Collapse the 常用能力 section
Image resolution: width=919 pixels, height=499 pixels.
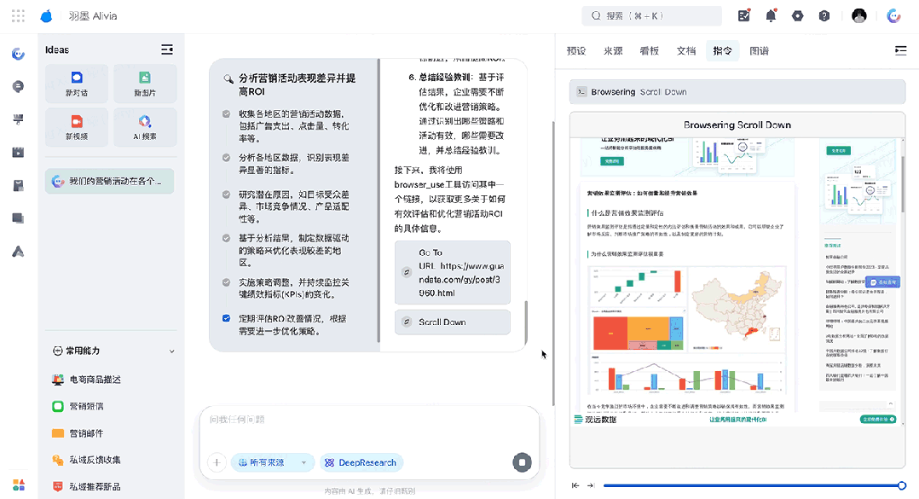(x=171, y=351)
